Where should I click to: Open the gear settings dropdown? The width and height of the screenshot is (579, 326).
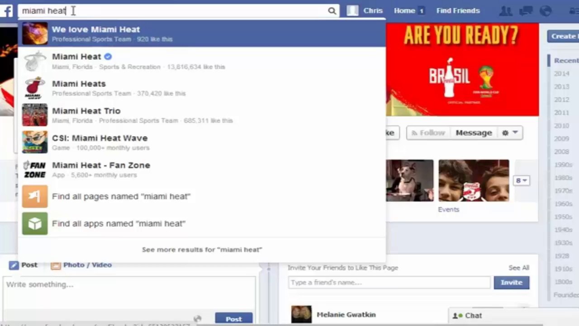[510, 133]
